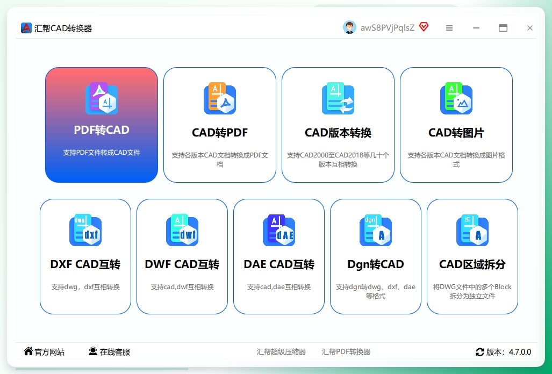The image size is (552, 374).
Task: Click description 支持cad,dwf互相转换
Action: 182,287
